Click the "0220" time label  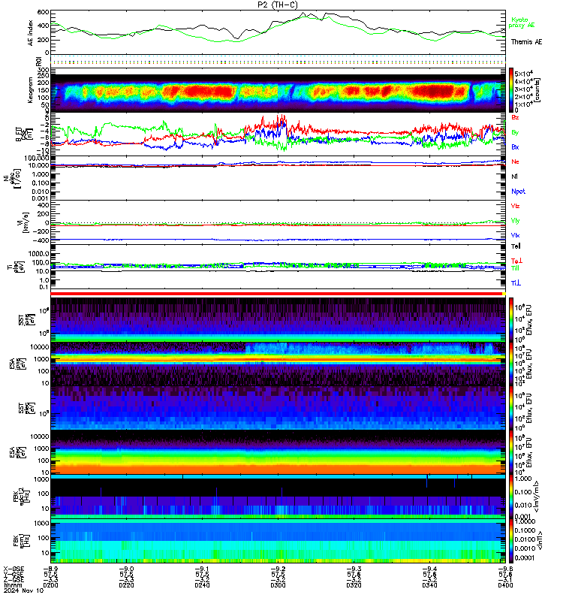point(126,585)
